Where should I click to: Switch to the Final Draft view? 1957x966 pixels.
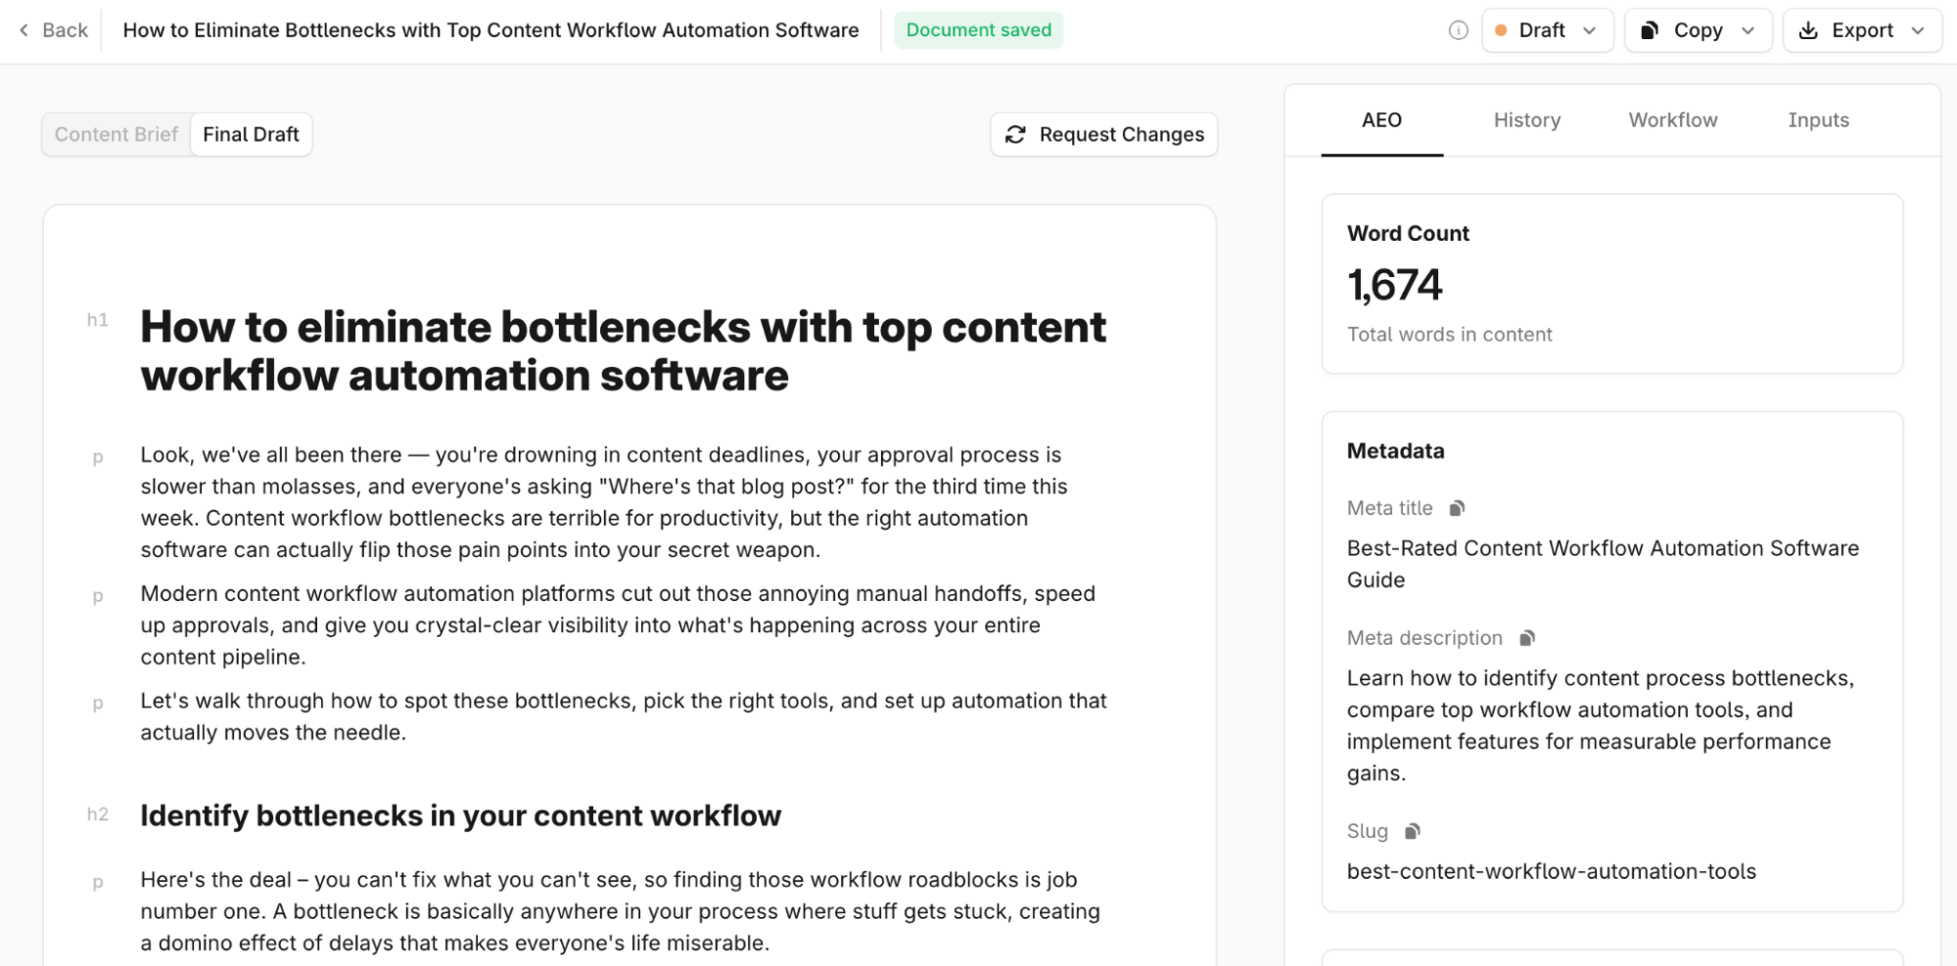[251, 134]
